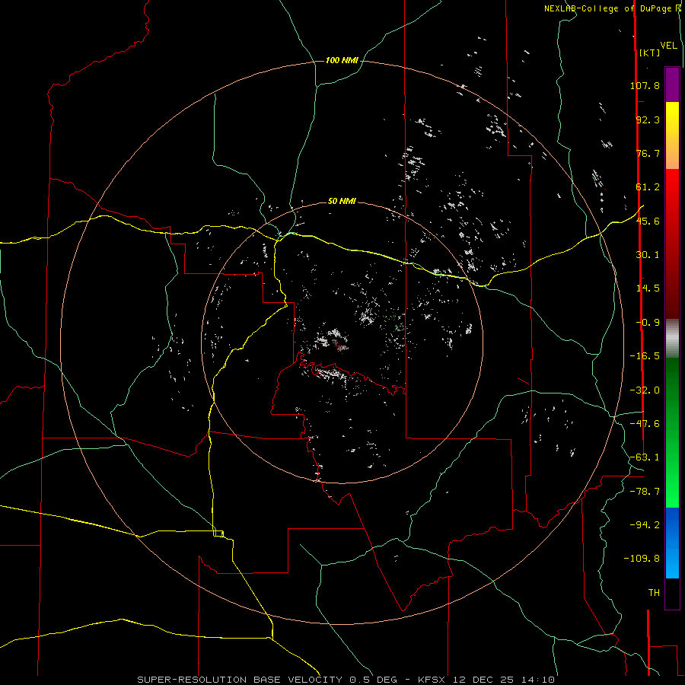Click the 50 NMI range ring label
This screenshot has width=685, height=685.
click(342, 201)
